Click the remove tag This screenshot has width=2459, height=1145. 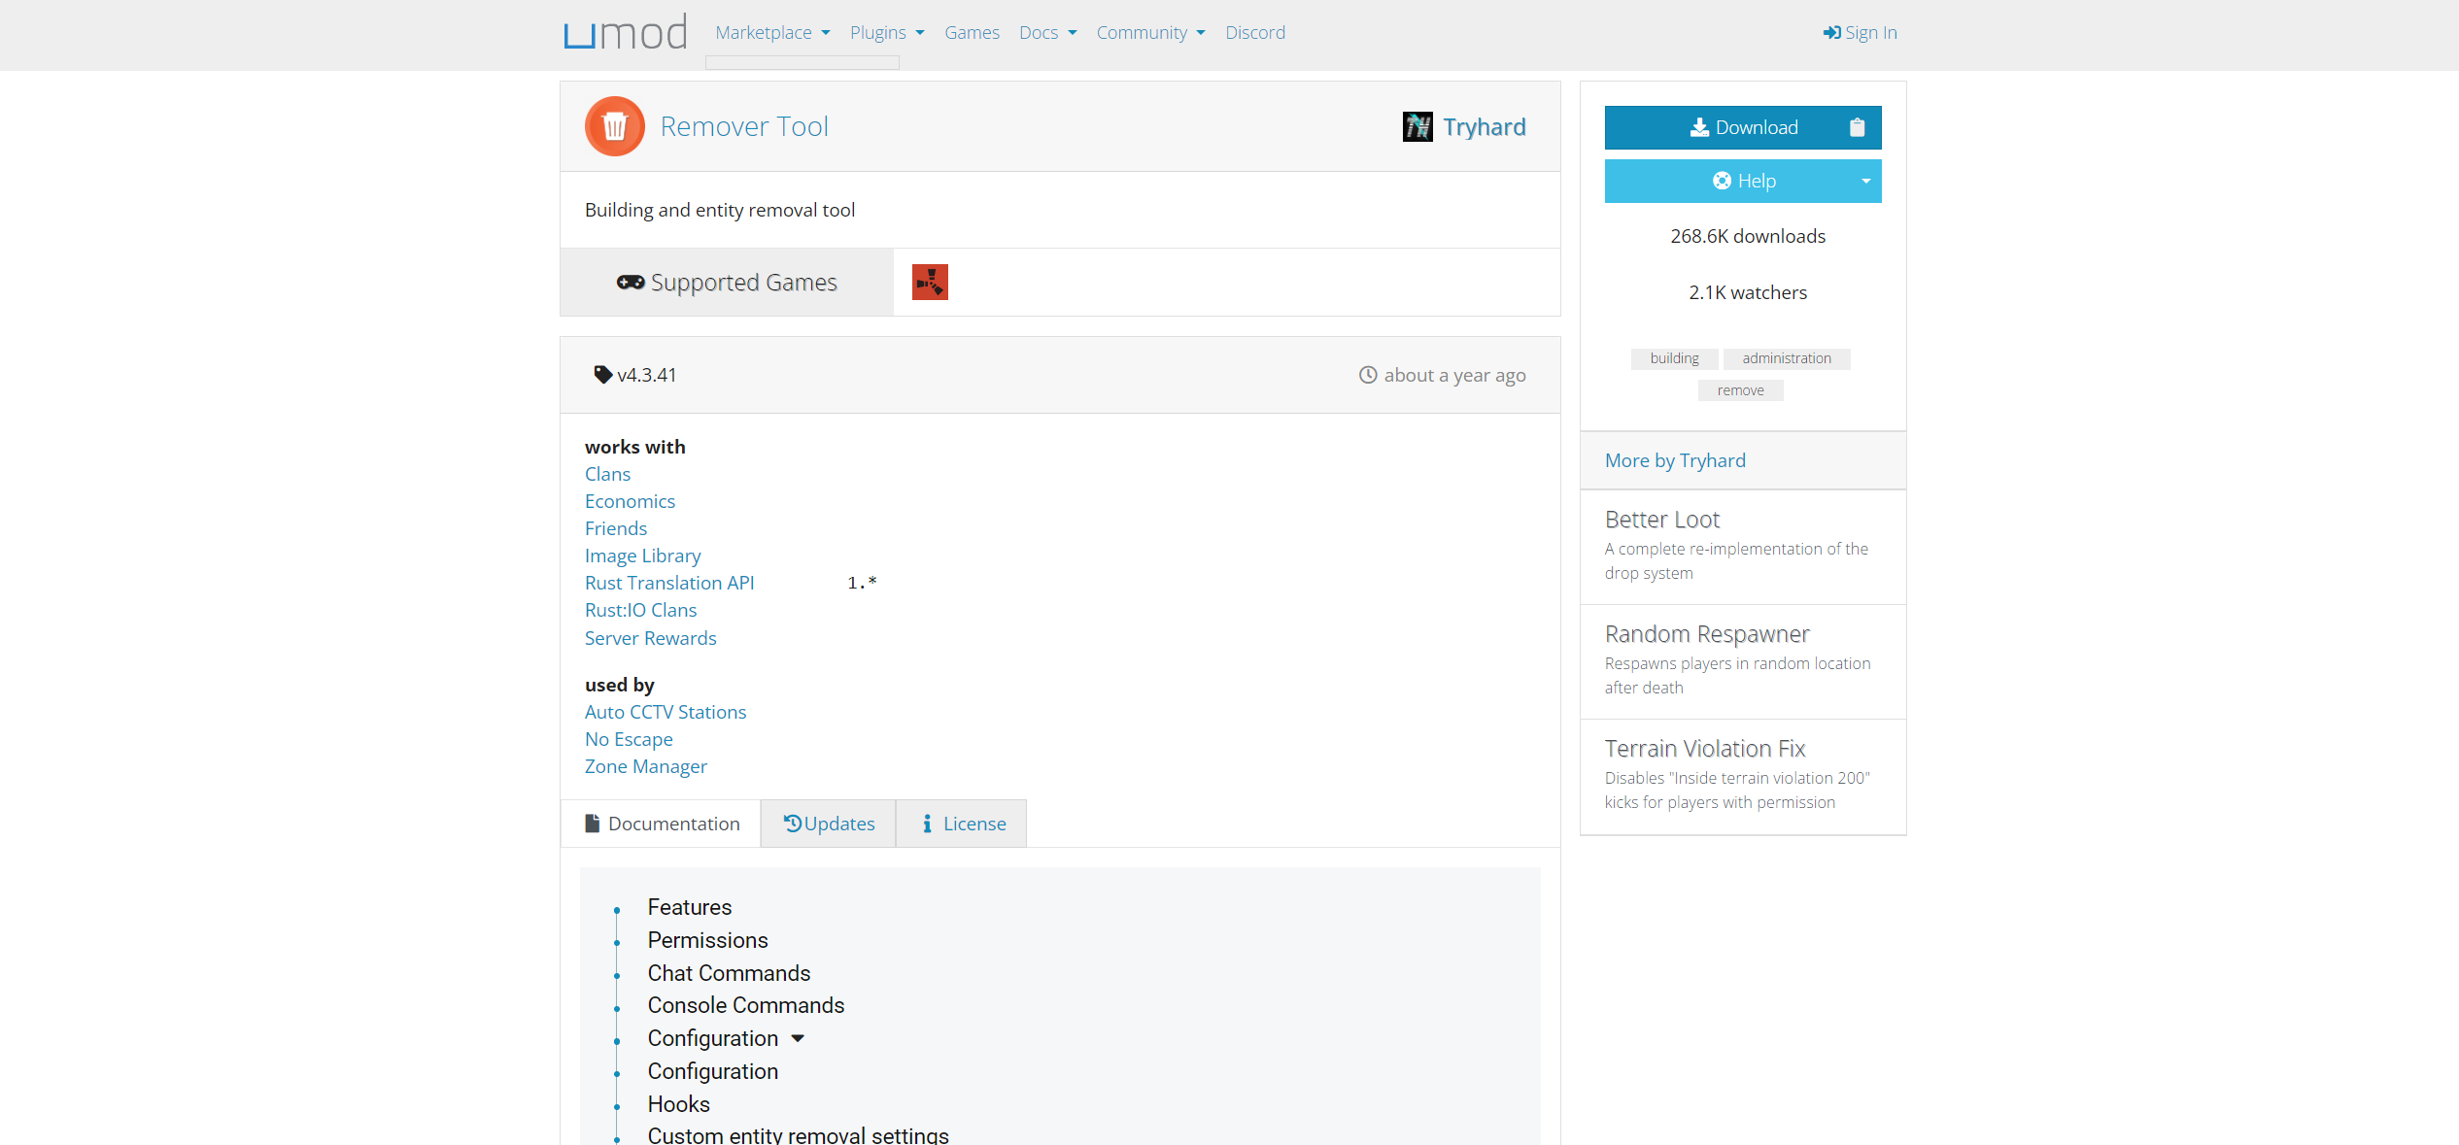click(1740, 390)
